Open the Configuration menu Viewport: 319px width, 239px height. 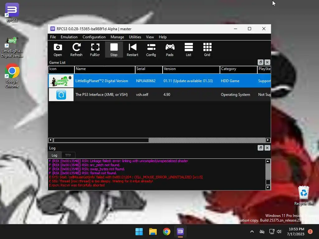94,37
